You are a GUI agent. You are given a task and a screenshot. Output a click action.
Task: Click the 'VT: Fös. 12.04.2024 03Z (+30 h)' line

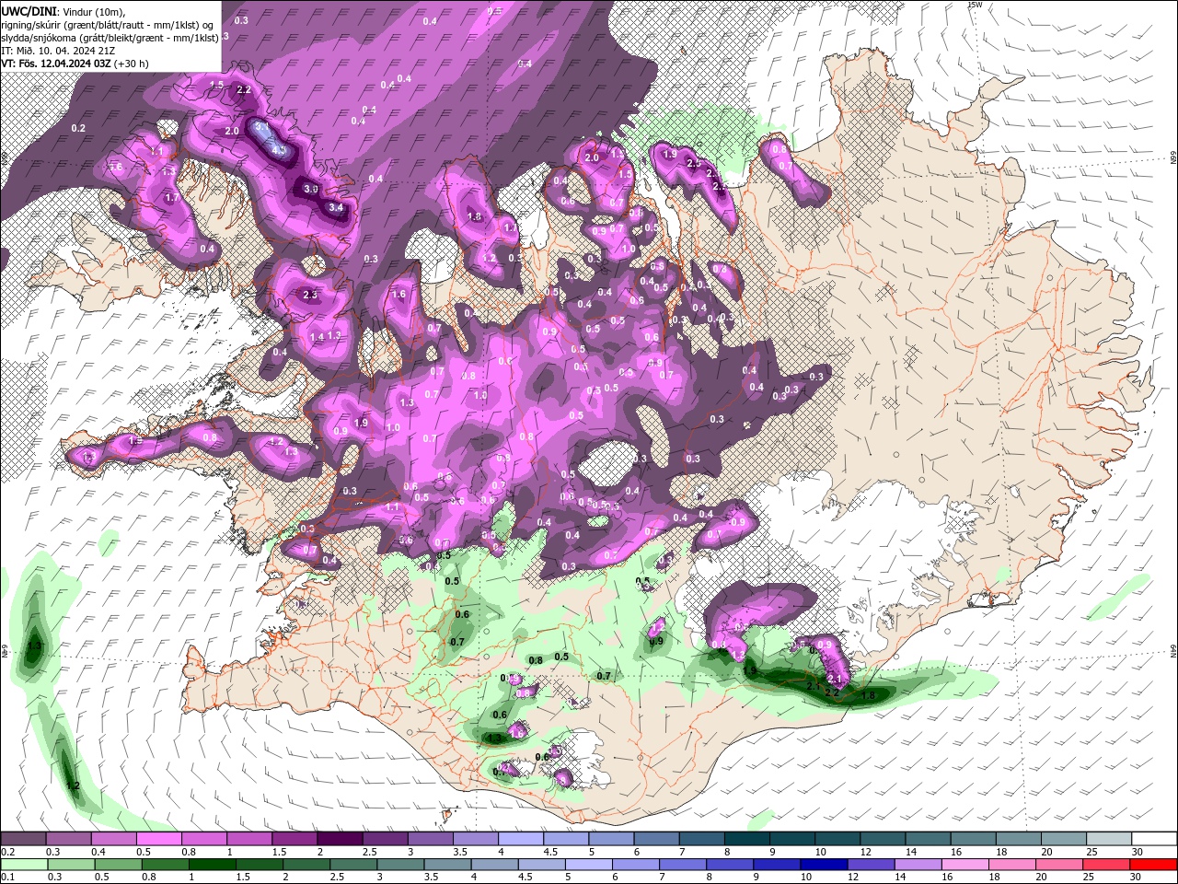[x=75, y=64]
